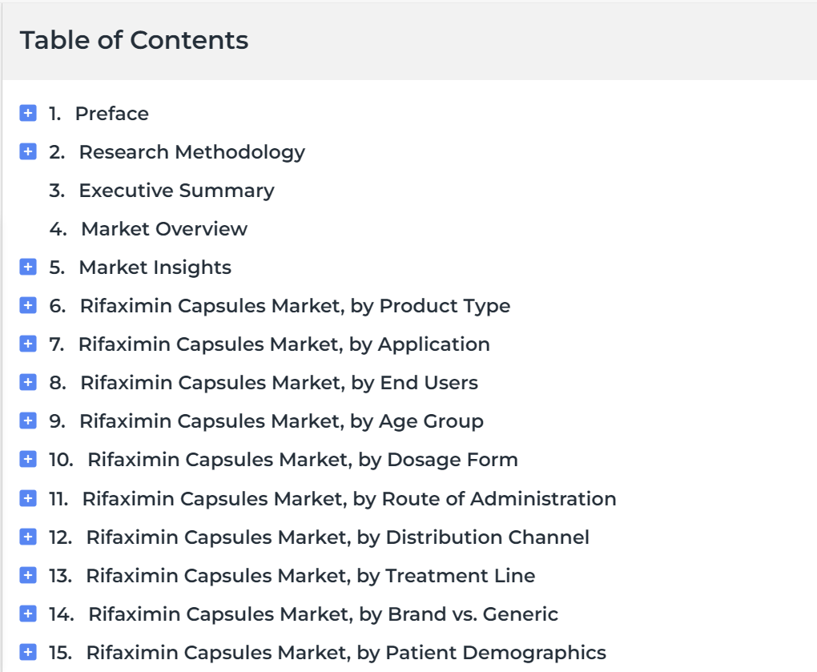The image size is (817, 672).
Task: Click plus icon beside Brand vs. Generic
Action: coord(28,614)
